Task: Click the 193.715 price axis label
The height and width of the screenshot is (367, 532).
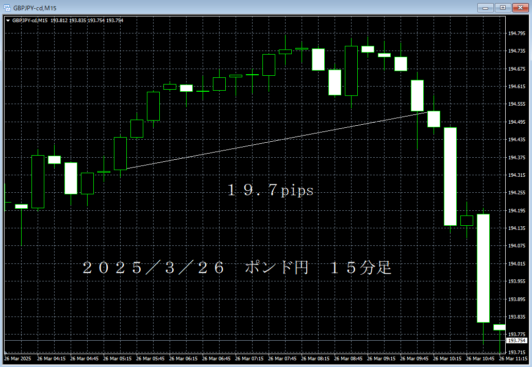Action: click(517, 353)
